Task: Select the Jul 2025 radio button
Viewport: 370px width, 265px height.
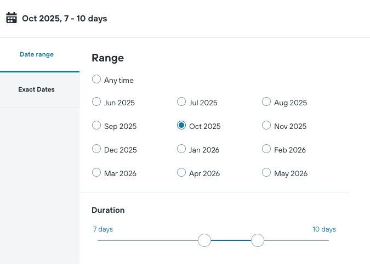Action: click(181, 102)
